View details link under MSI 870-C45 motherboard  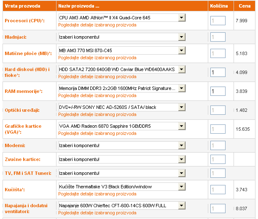(x=97, y=58)
